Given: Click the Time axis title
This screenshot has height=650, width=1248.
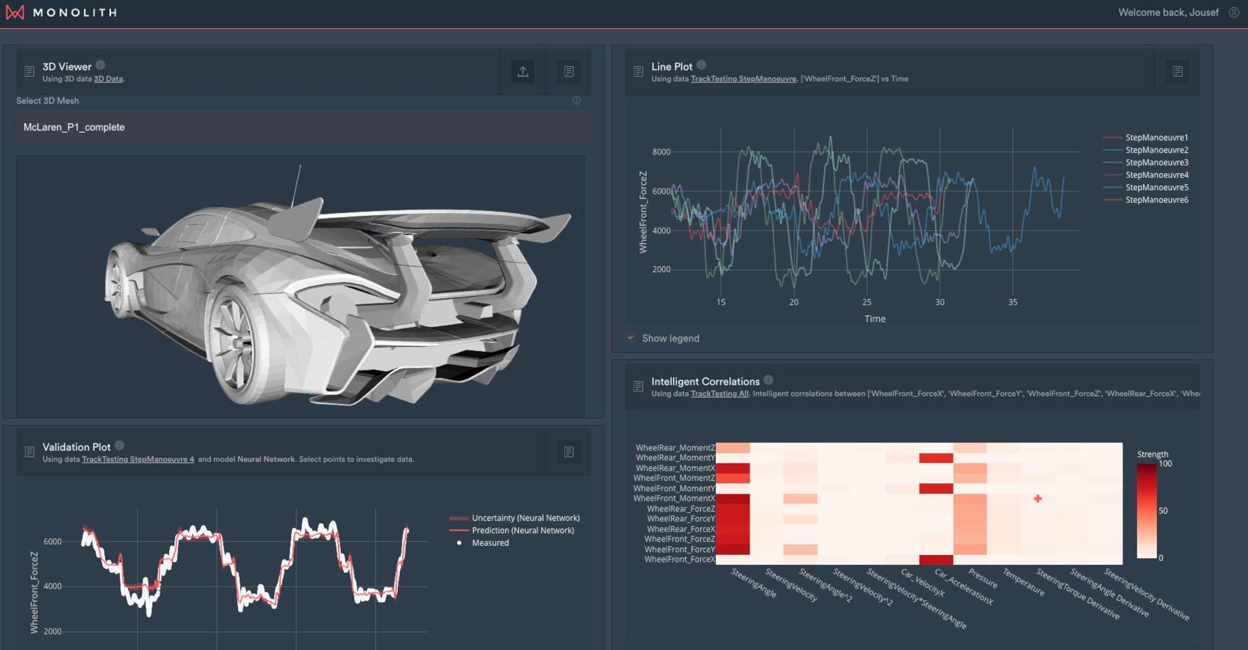Looking at the screenshot, I should (875, 318).
